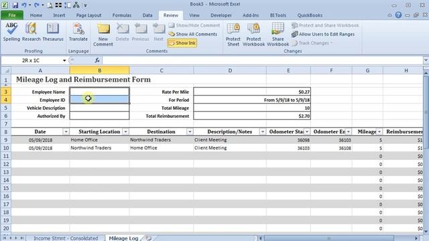This screenshot has width=429, height=241.
Task: Click the odometer value 36098
Action: 288,140
